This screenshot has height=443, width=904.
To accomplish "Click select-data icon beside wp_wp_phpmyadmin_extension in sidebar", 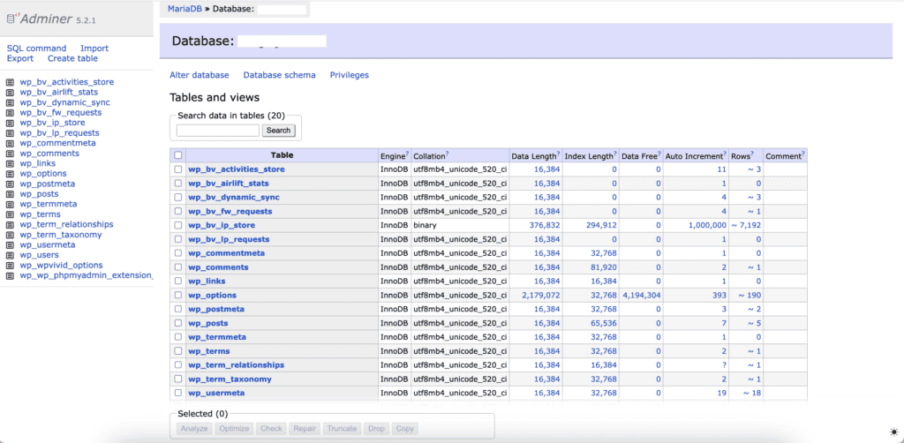I will click(x=10, y=276).
